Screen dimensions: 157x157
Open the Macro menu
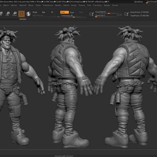[x=6, y=5]
